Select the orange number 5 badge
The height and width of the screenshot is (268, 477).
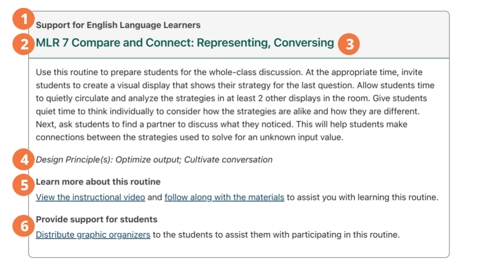(22, 186)
